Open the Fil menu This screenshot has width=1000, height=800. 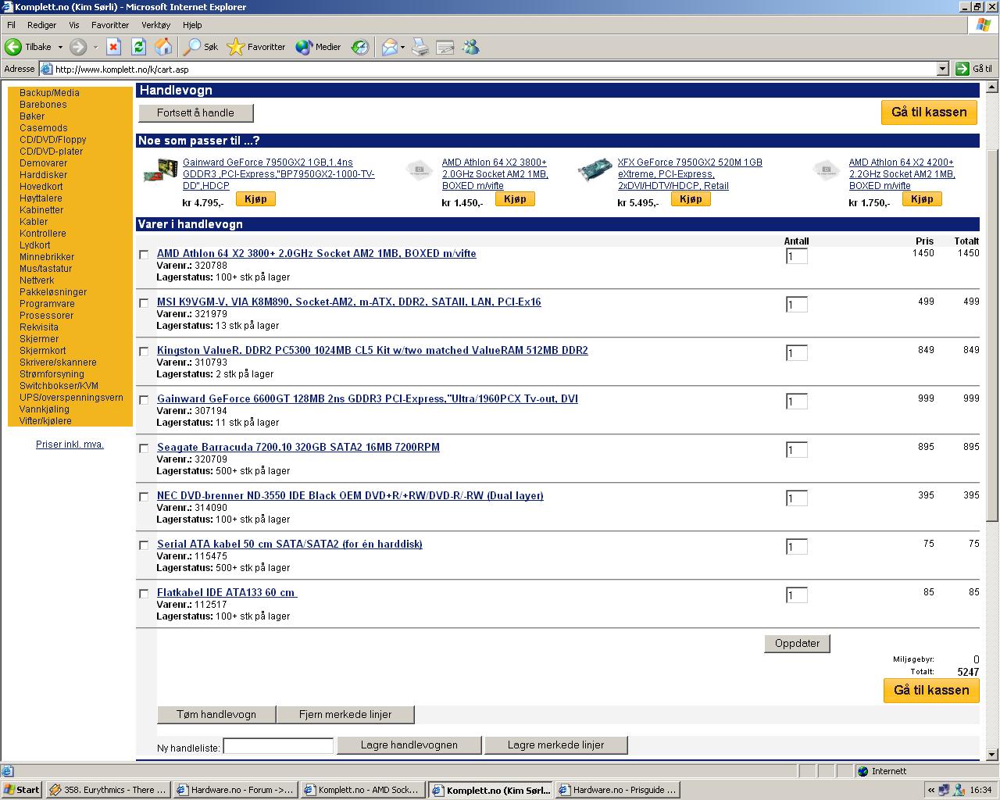(x=12, y=25)
